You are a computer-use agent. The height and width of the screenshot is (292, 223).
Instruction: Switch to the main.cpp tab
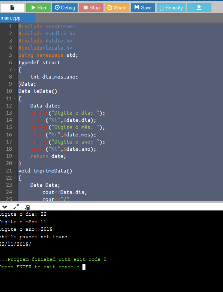(x=18, y=18)
